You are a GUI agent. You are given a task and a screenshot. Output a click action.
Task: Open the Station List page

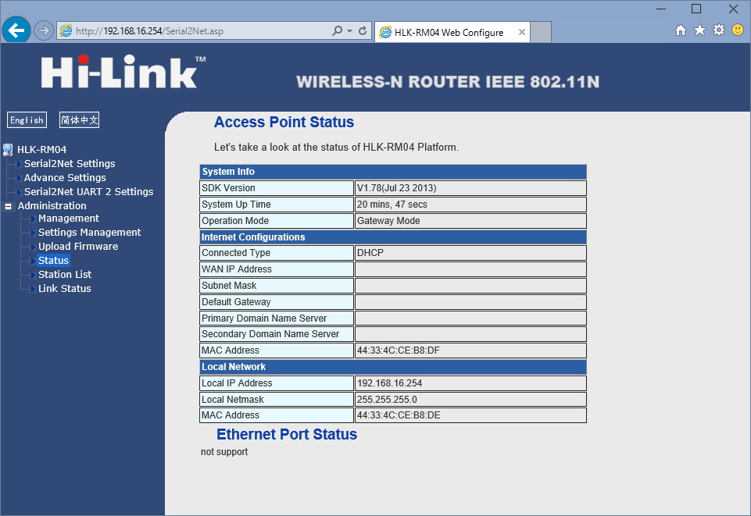[x=65, y=275]
